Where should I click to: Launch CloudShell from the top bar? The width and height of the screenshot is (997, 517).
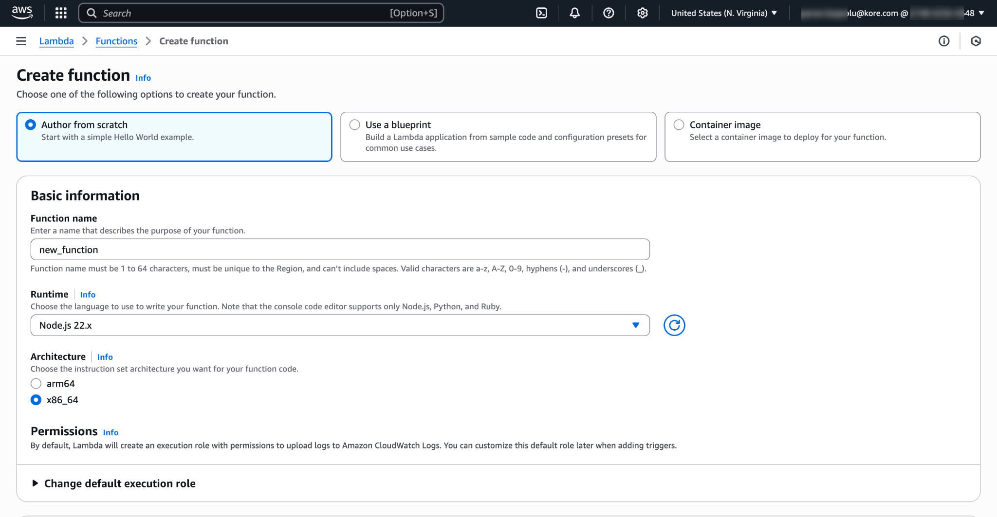tap(541, 13)
